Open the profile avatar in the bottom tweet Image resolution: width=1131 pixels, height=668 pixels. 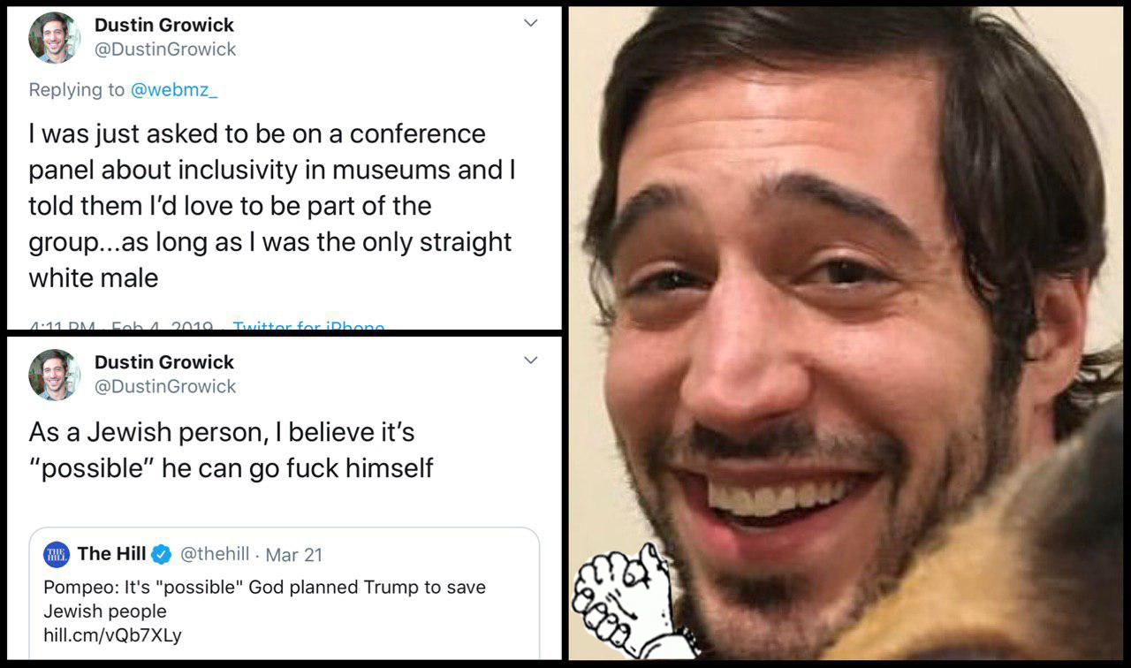[53, 374]
